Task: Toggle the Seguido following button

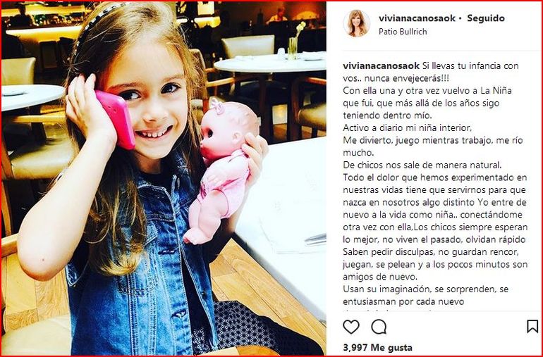Action: tap(486, 18)
